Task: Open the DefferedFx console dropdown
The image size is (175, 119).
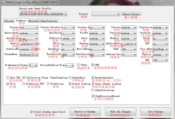Action: pyautogui.click(x=29, y=49)
